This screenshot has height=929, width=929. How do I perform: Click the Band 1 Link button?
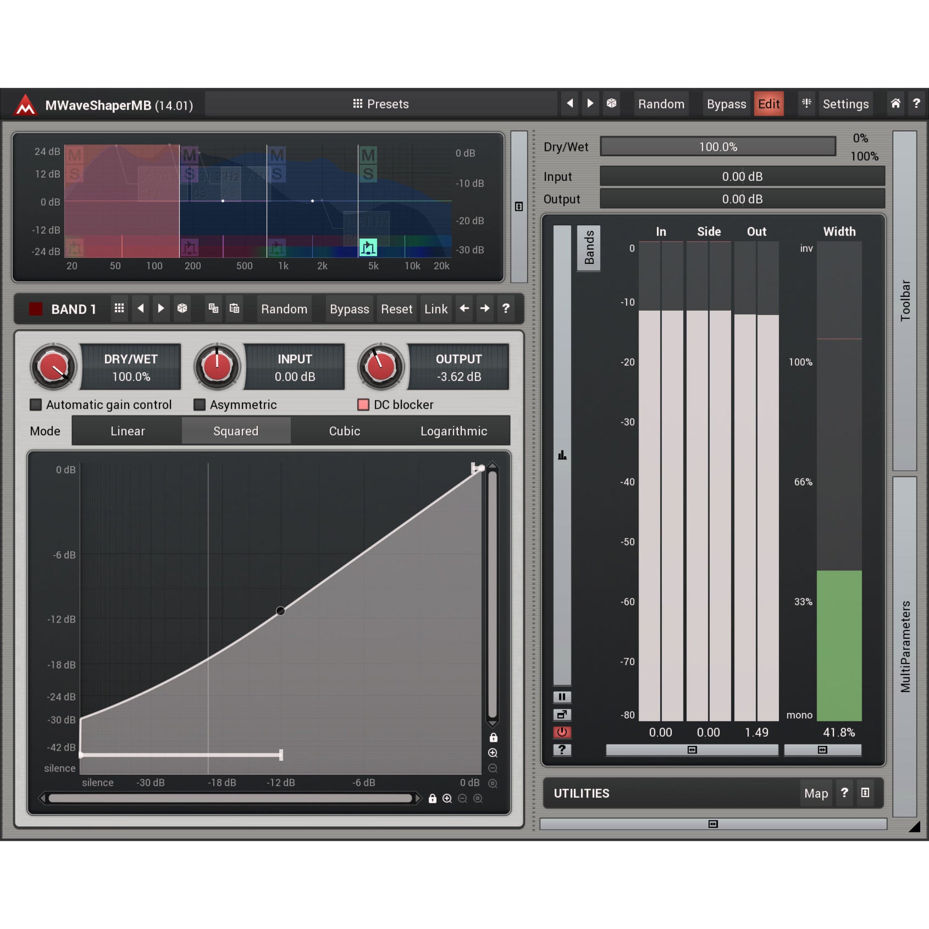click(x=436, y=309)
